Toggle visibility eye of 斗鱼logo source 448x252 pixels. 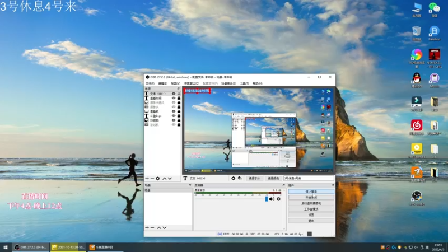[x=174, y=116]
